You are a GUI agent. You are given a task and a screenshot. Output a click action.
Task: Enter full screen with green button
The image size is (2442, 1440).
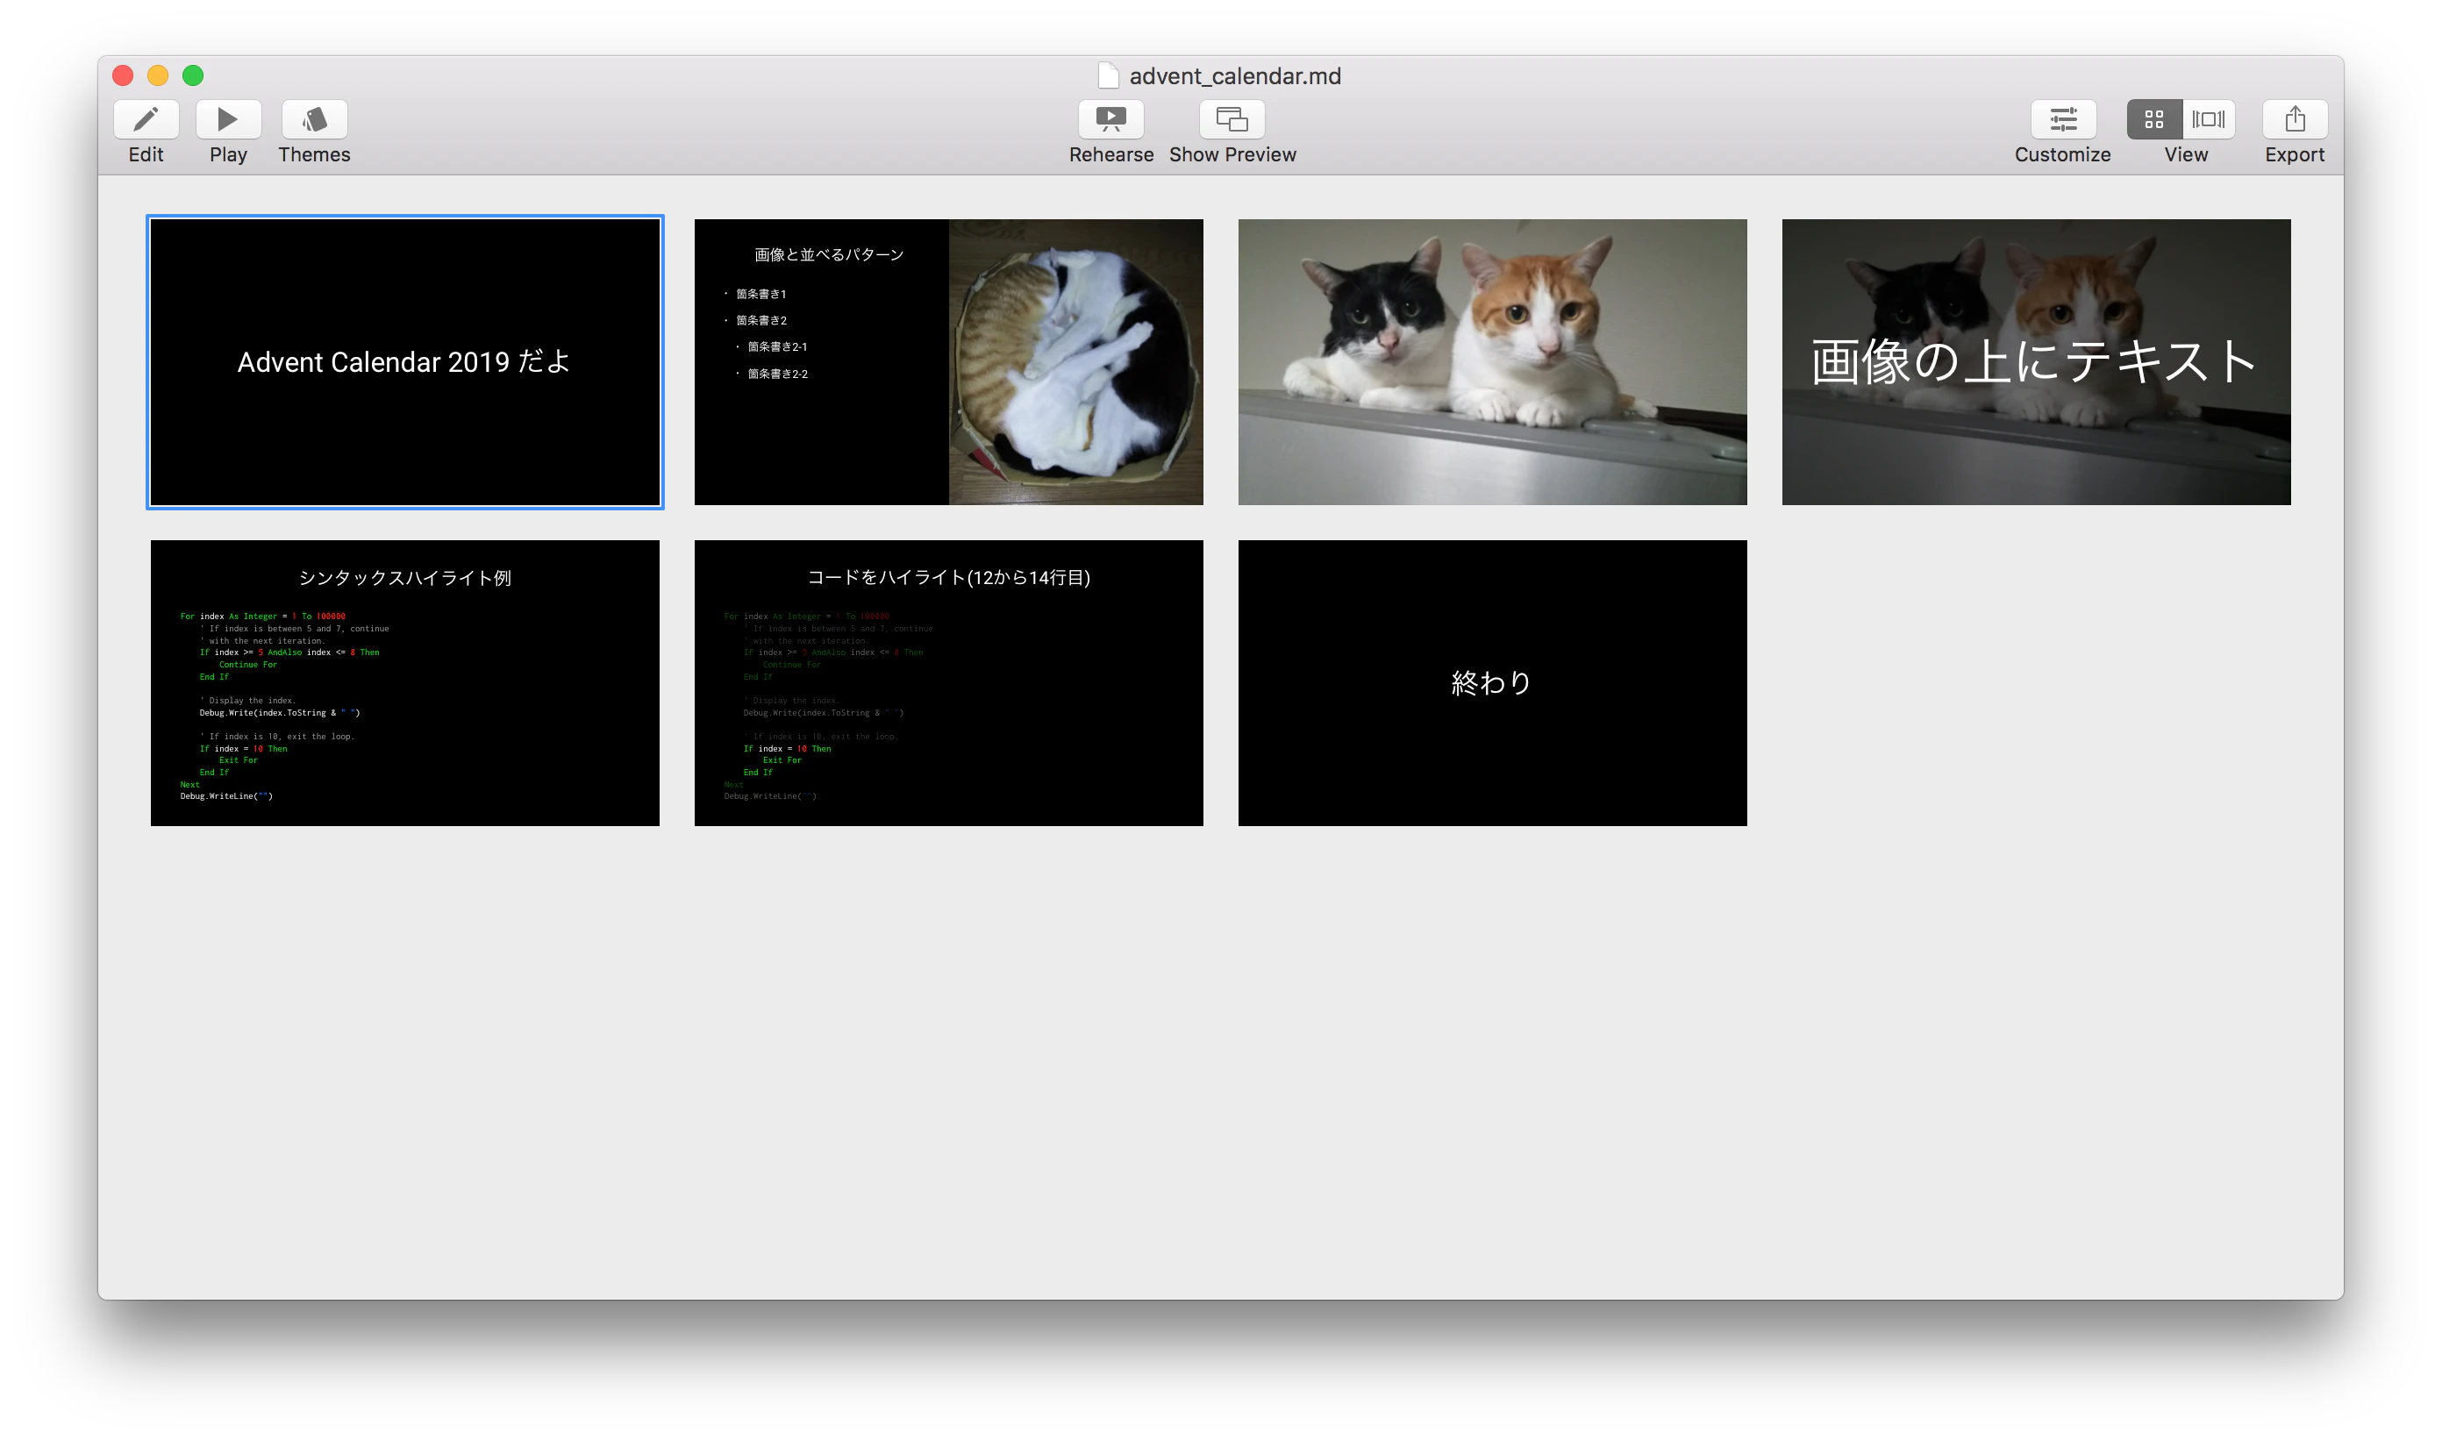[x=193, y=75]
